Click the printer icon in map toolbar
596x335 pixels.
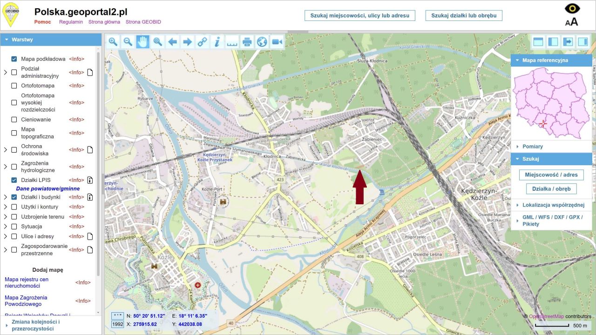pyautogui.click(x=247, y=42)
